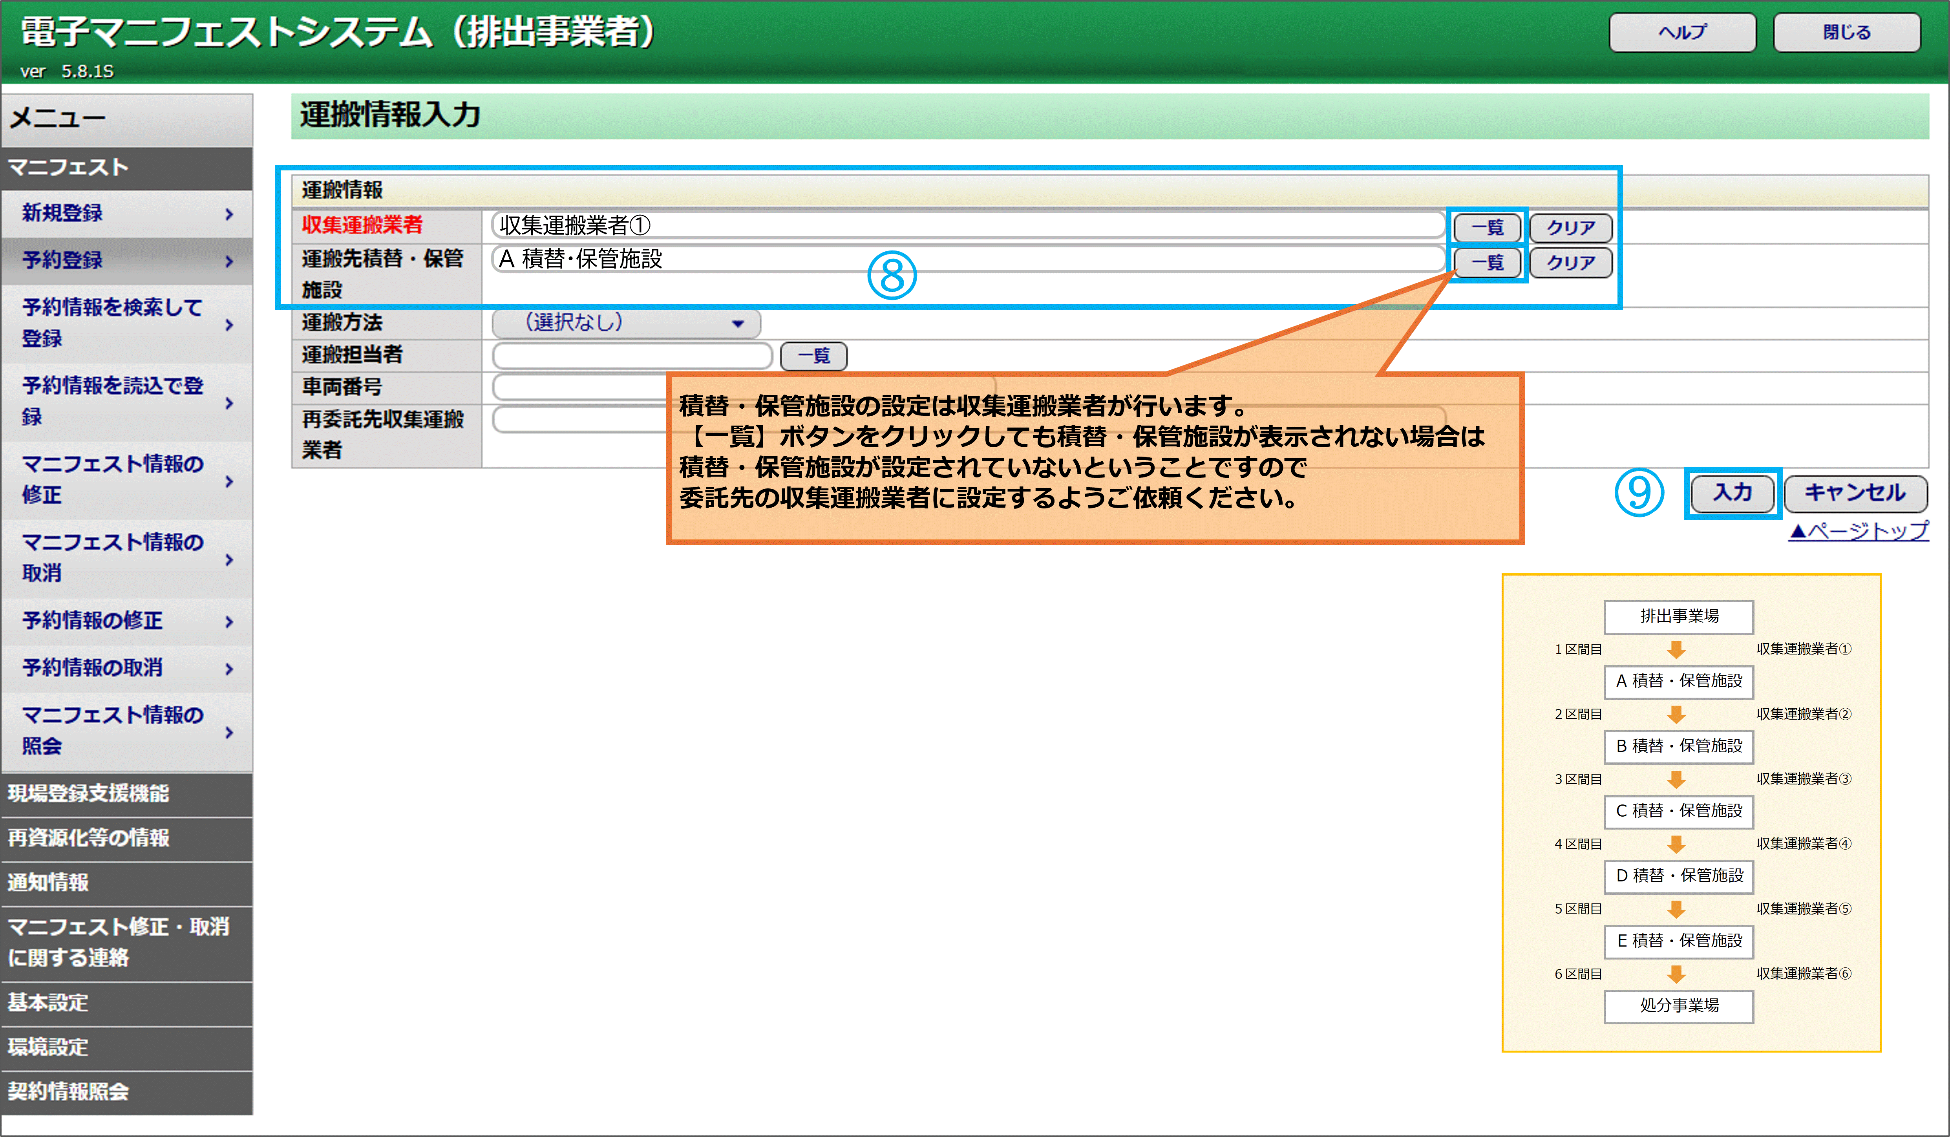This screenshot has width=1950, height=1137.
Task: Click 一覧 button for 運搬先積替・保管施設
Action: coord(1486,262)
